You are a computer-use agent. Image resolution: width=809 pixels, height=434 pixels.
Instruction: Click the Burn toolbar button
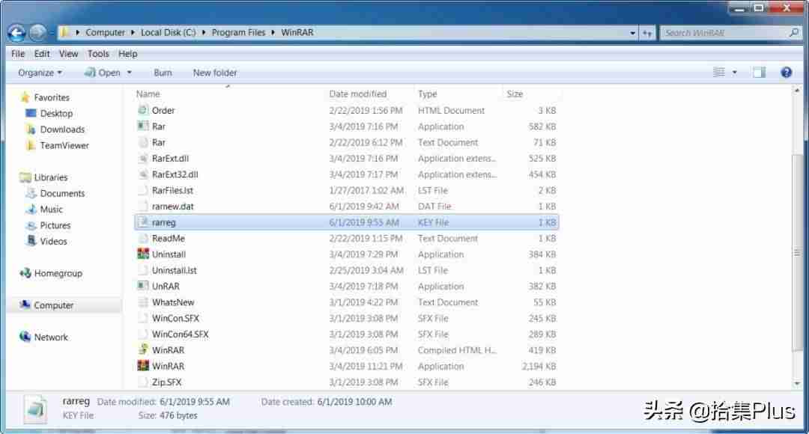[163, 73]
